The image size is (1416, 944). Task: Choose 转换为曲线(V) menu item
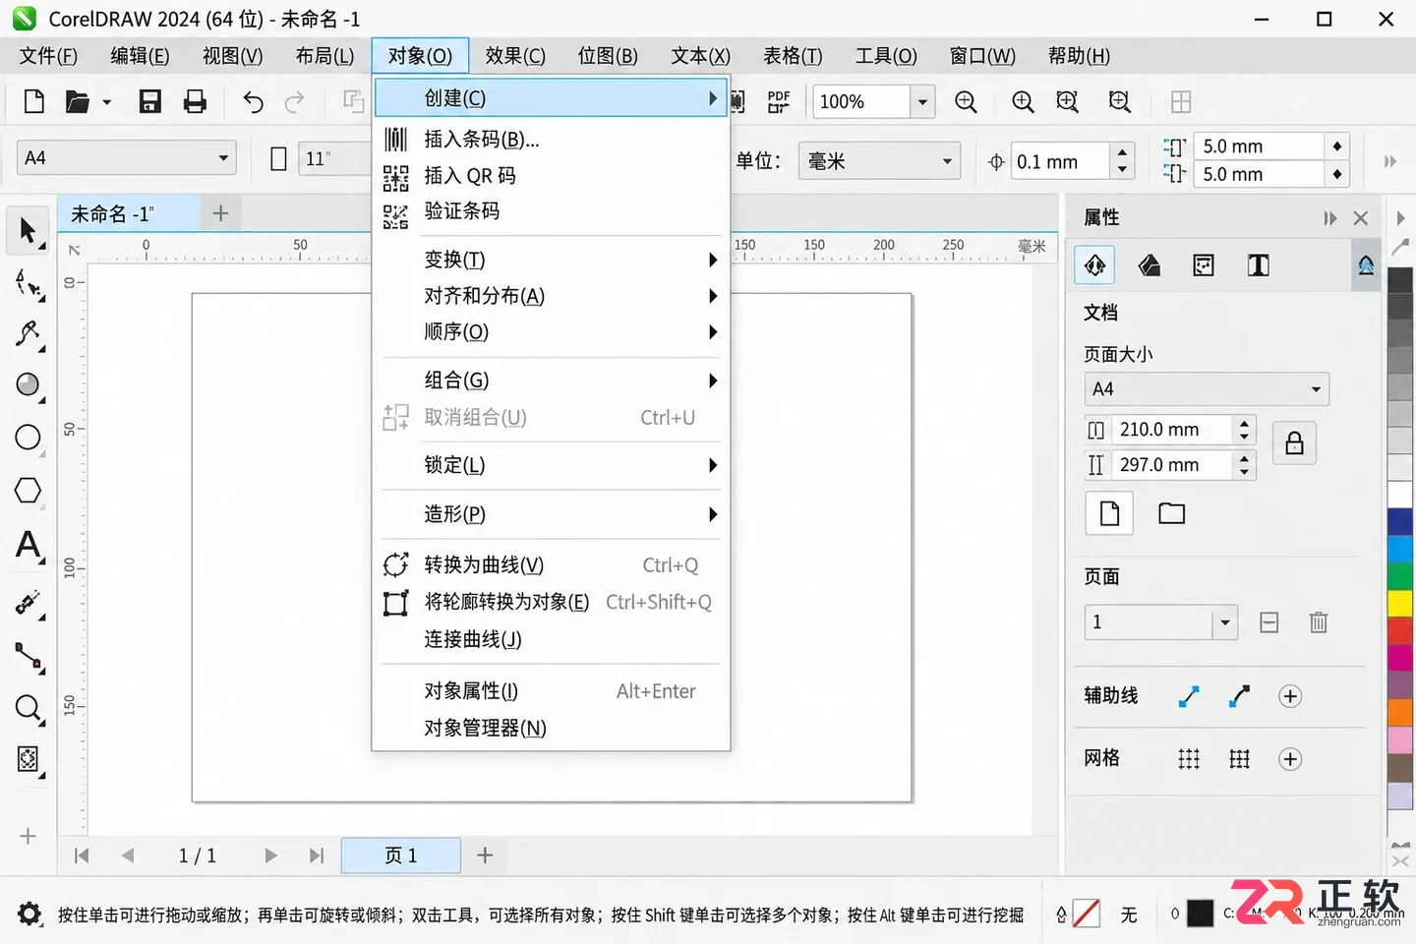coord(552,565)
